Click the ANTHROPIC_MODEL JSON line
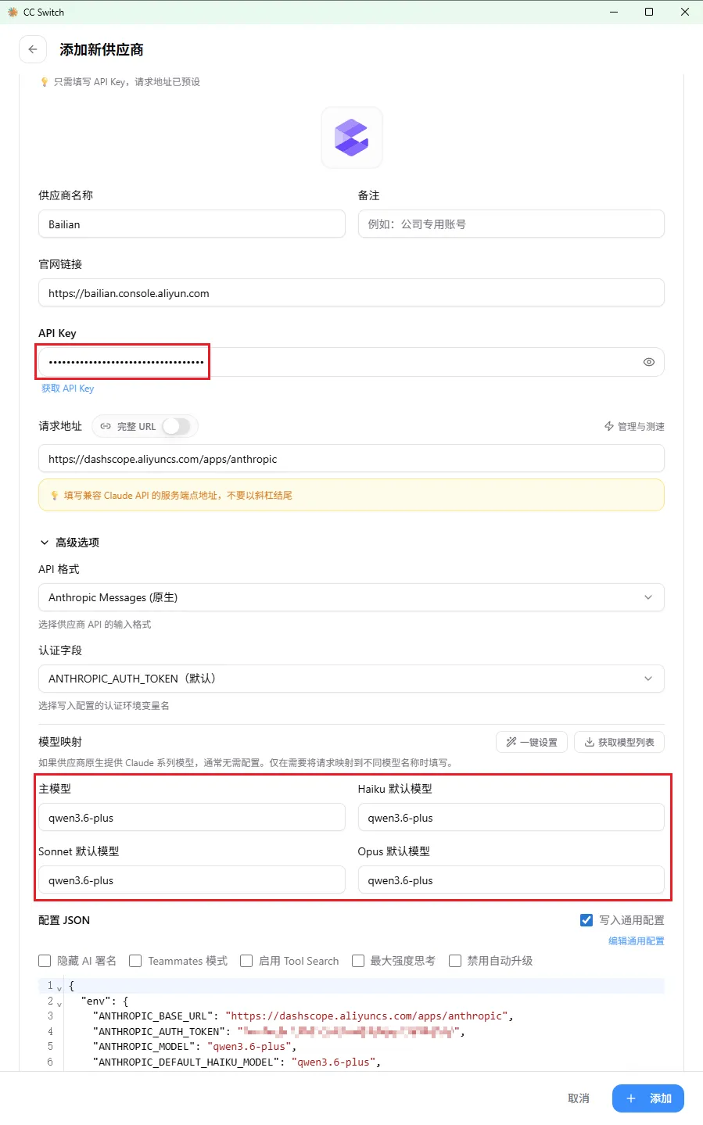Image resolution: width=703 pixels, height=1125 pixels. click(x=195, y=1047)
